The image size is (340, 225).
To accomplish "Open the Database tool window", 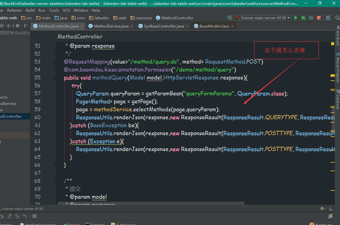I will click(337, 101).
